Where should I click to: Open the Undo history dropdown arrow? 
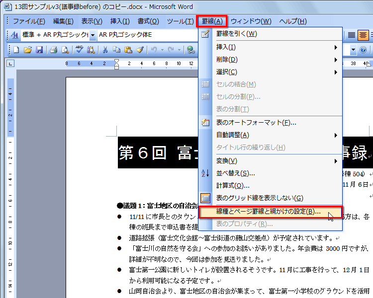coord(162,50)
